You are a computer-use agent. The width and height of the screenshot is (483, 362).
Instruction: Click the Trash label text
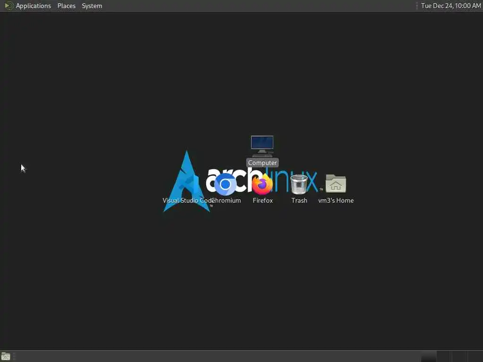tap(299, 200)
